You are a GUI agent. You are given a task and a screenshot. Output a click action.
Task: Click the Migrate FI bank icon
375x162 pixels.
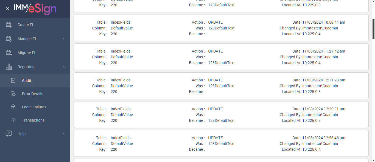click(x=9, y=53)
